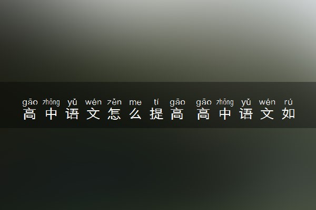Click the first 中 character, before 语文怎么
316x210 pixels.
click(x=51, y=114)
